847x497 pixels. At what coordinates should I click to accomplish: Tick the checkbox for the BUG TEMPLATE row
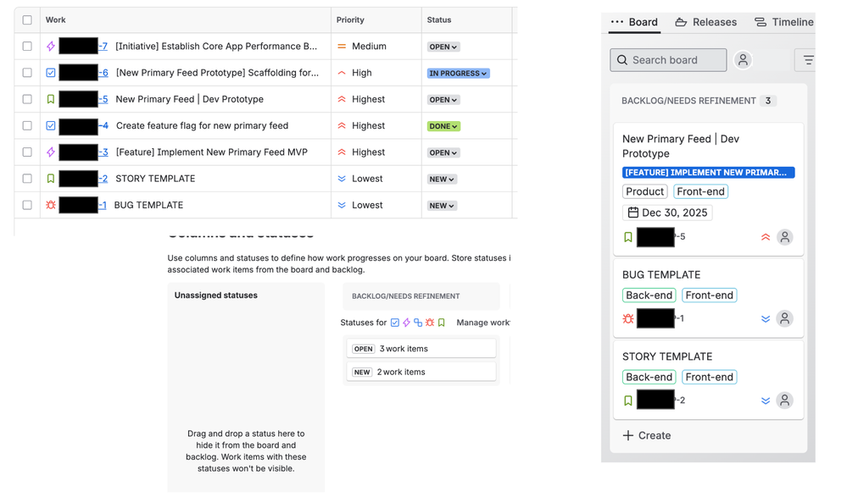pyautogui.click(x=26, y=204)
